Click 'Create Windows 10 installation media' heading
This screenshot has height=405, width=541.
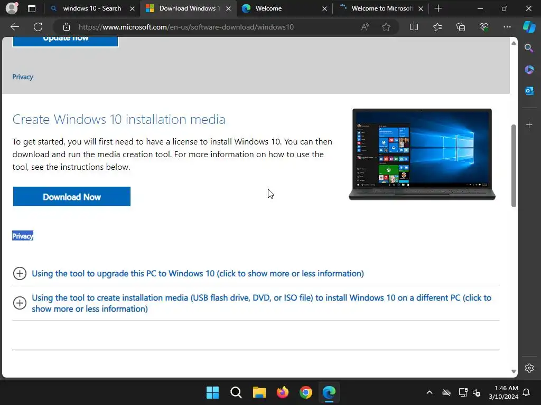[119, 120]
